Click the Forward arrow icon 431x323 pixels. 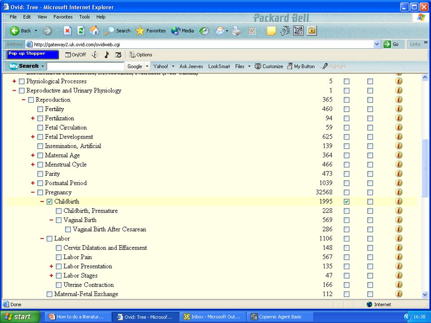(x=48, y=31)
